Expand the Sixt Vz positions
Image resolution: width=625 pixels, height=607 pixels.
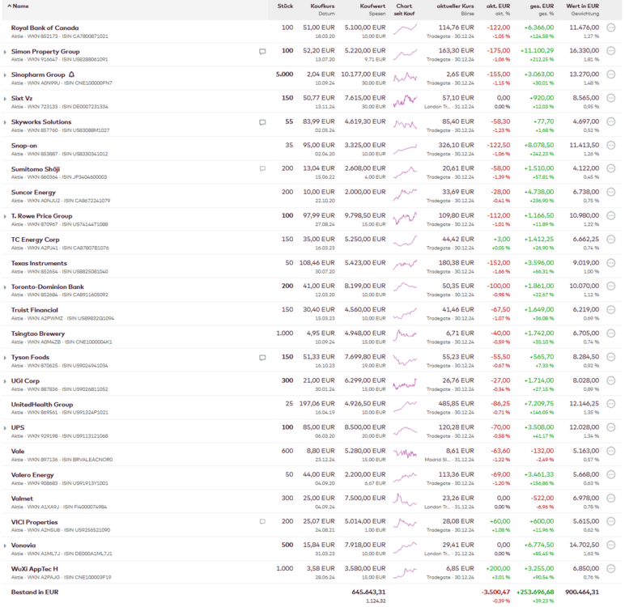click(5, 99)
